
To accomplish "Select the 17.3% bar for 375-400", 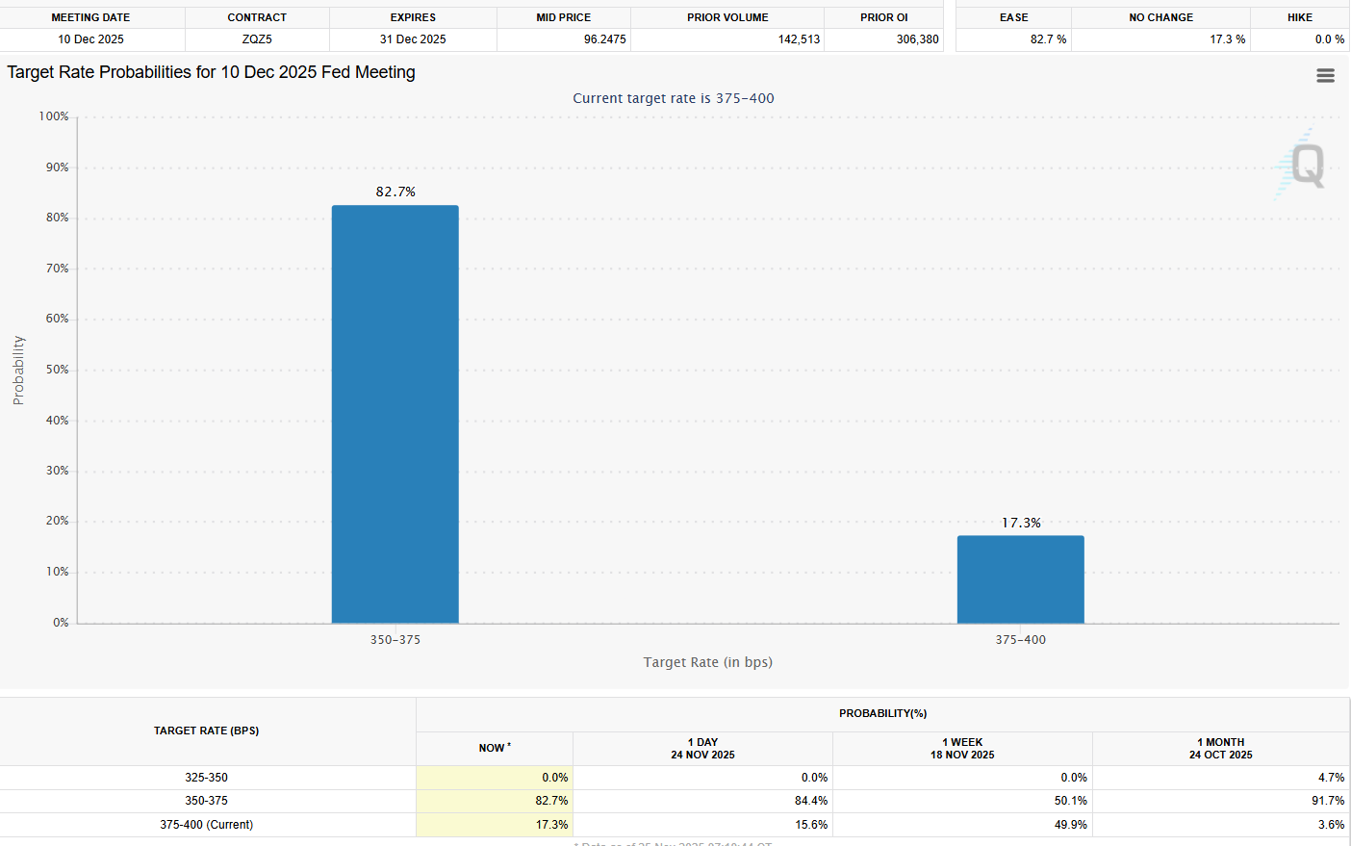I will click(1020, 577).
